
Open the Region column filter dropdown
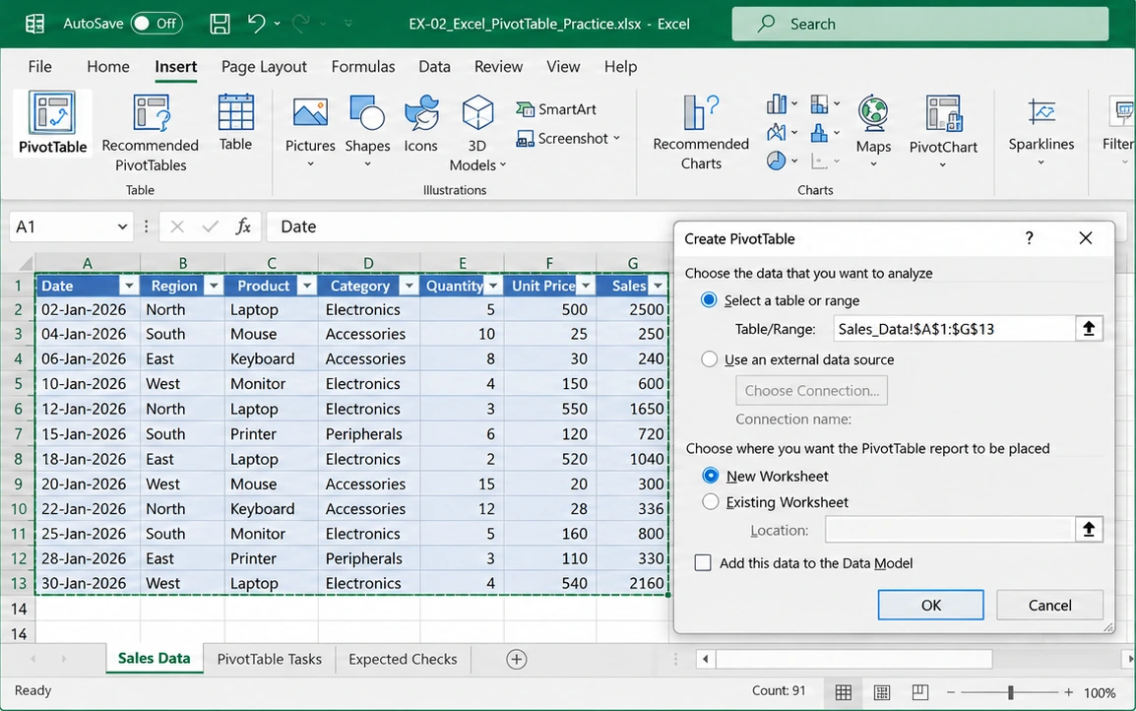tap(213, 286)
